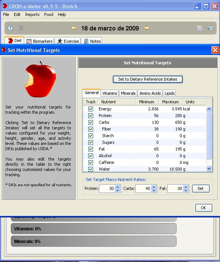Increase Protein ratio with up arrow

coord(118,187)
